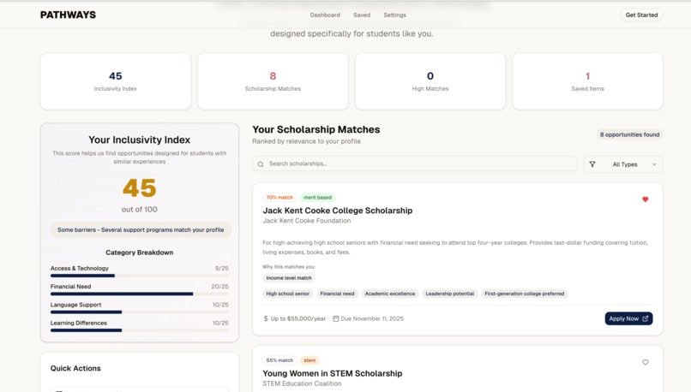Image resolution: width=691 pixels, height=392 pixels.
Task: Click the Financial need chip
Action: [x=337, y=294]
